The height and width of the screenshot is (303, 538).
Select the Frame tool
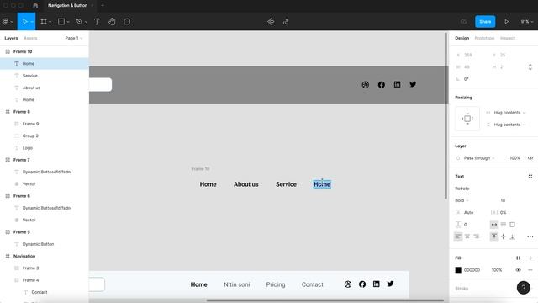point(44,22)
